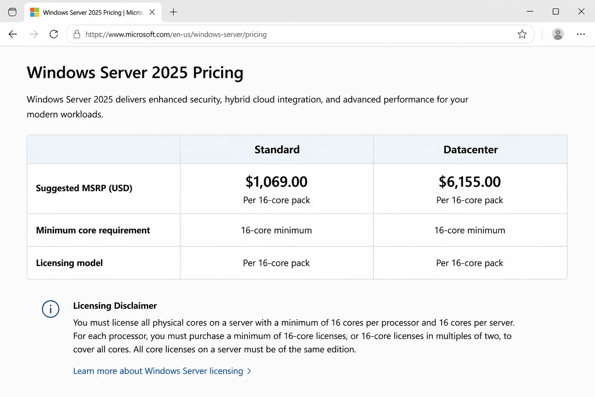Screen dimensions: 595x397
Task: Click Datacenter's 16-core minimum cell
Action: pos(470,230)
